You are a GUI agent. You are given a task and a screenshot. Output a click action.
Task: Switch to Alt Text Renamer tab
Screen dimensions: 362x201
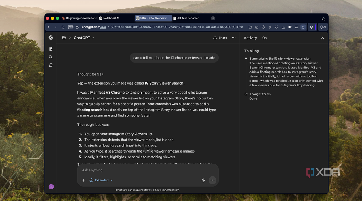point(186,18)
